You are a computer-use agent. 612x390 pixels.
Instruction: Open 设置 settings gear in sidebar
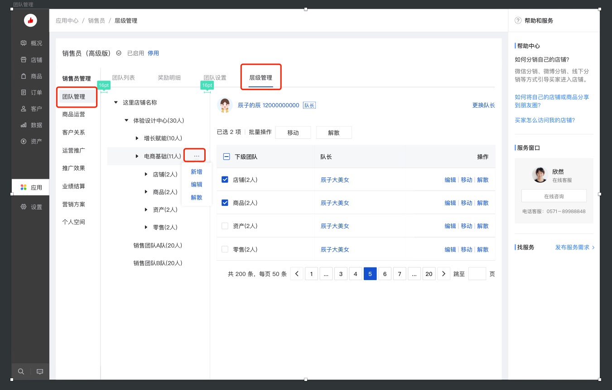pyautogui.click(x=24, y=207)
